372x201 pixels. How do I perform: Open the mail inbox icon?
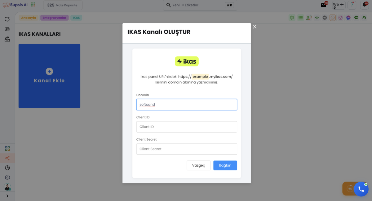pos(324,5)
